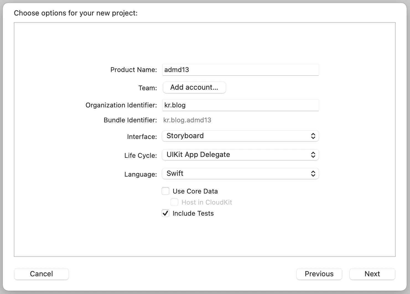410x294 pixels.
Task: Enable the Use Core Data checkbox
Action: [x=165, y=191]
